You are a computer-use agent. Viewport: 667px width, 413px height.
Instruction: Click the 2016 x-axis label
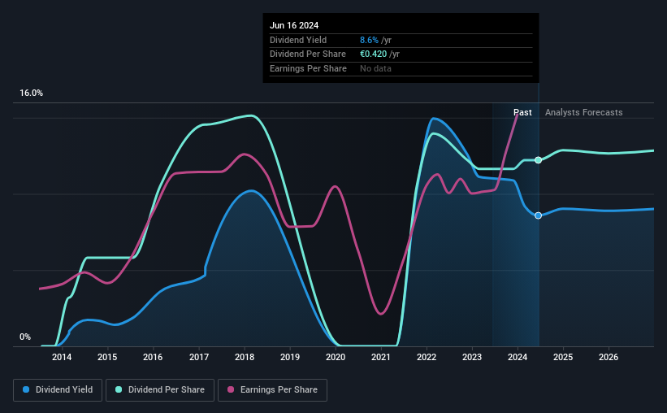pos(153,357)
